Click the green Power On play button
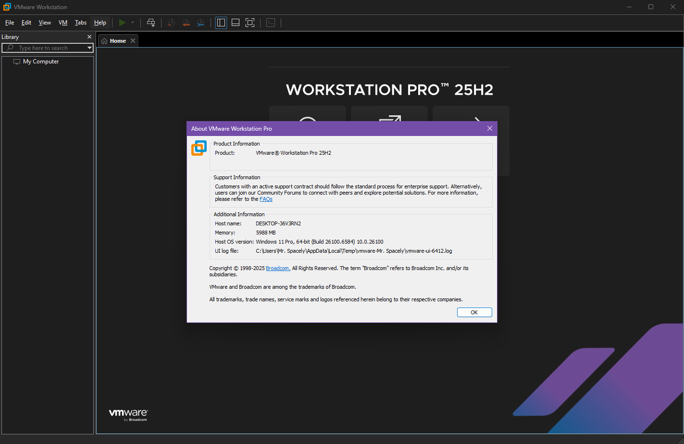Viewport: 684px width, 444px height. pyautogui.click(x=122, y=23)
